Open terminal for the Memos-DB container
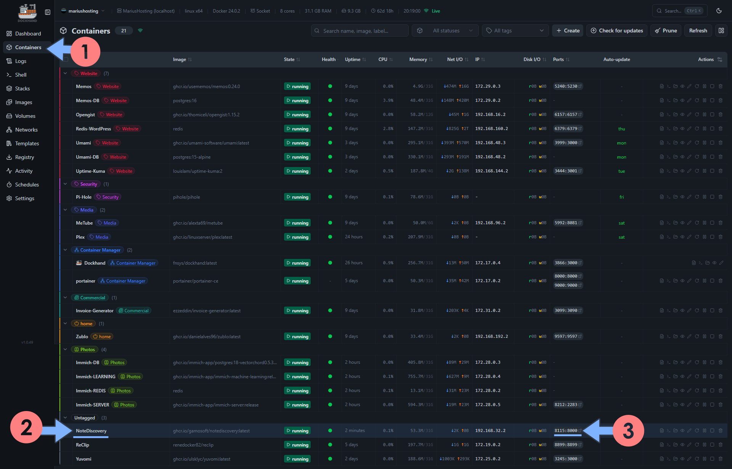This screenshot has height=469, width=732. (669, 100)
